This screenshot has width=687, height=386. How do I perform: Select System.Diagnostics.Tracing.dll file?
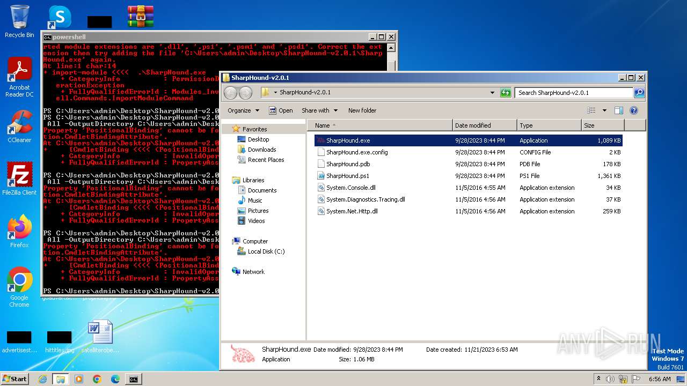click(468, 199)
